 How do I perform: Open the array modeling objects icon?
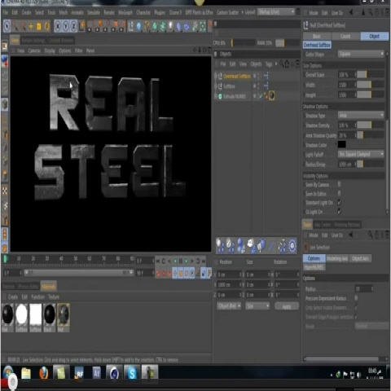click(x=163, y=26)
